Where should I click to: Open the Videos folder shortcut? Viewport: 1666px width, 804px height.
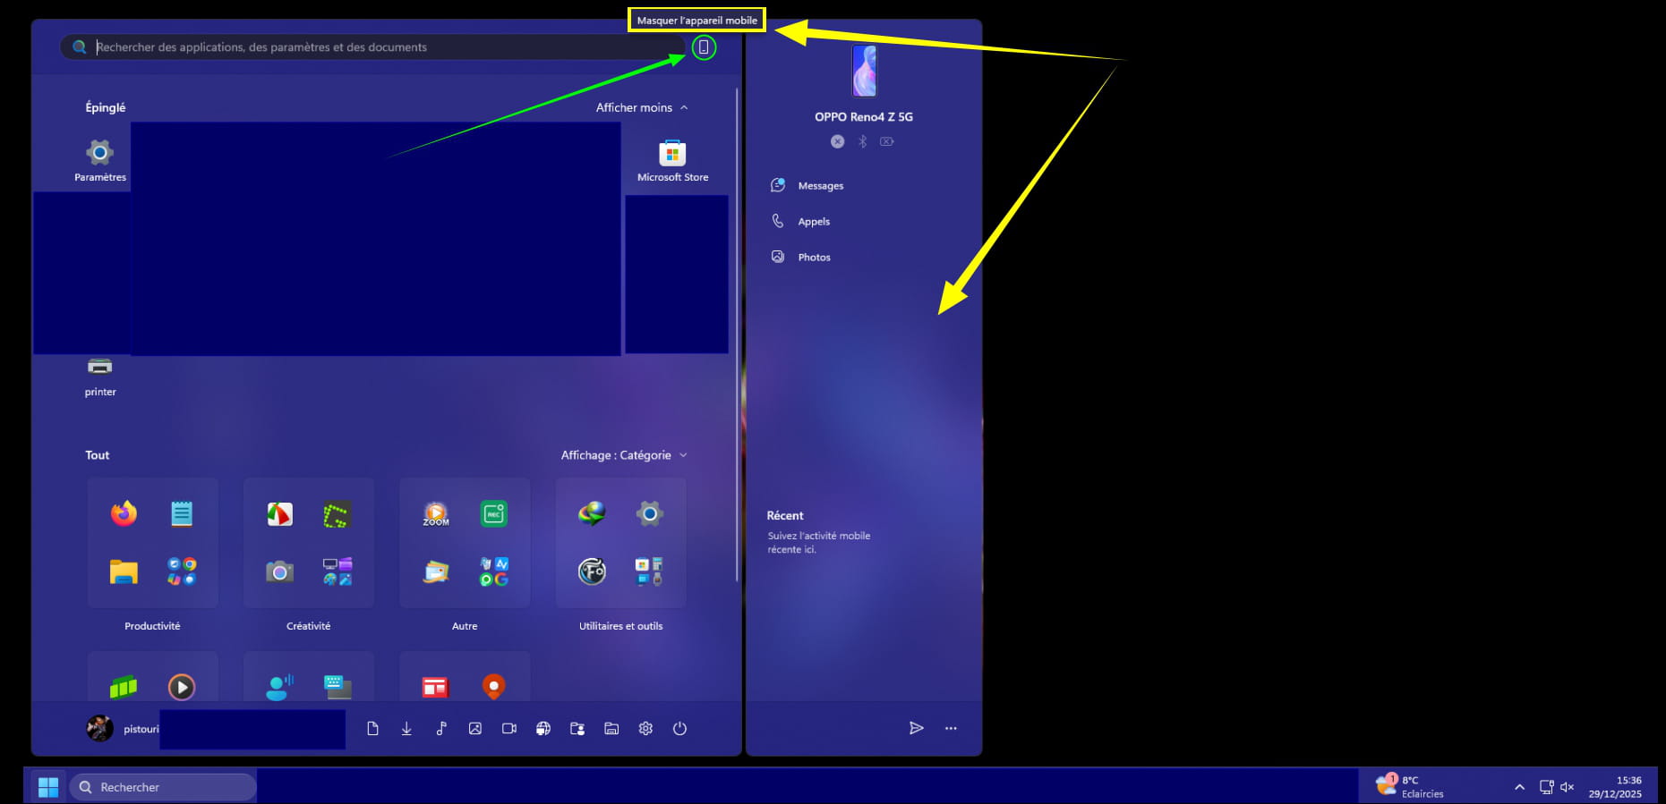(x=509, y=729)
